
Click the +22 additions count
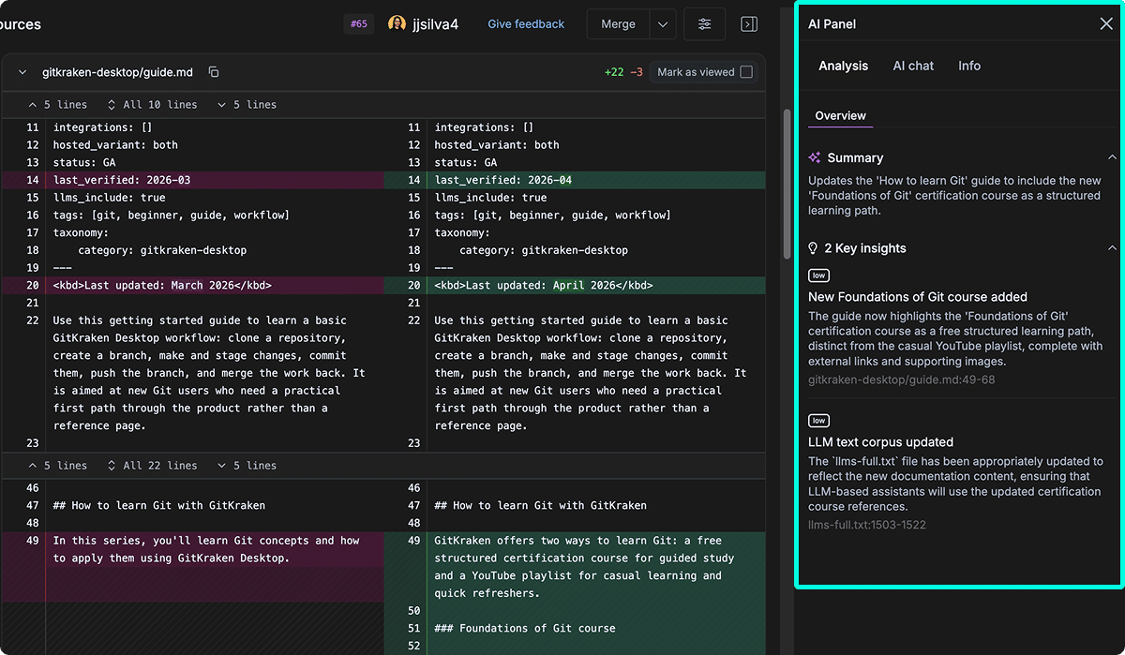point(614,72)
